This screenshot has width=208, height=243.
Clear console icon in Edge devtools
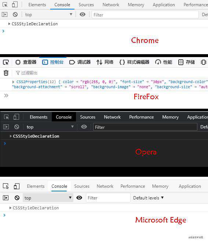click(x=17, y=198)
